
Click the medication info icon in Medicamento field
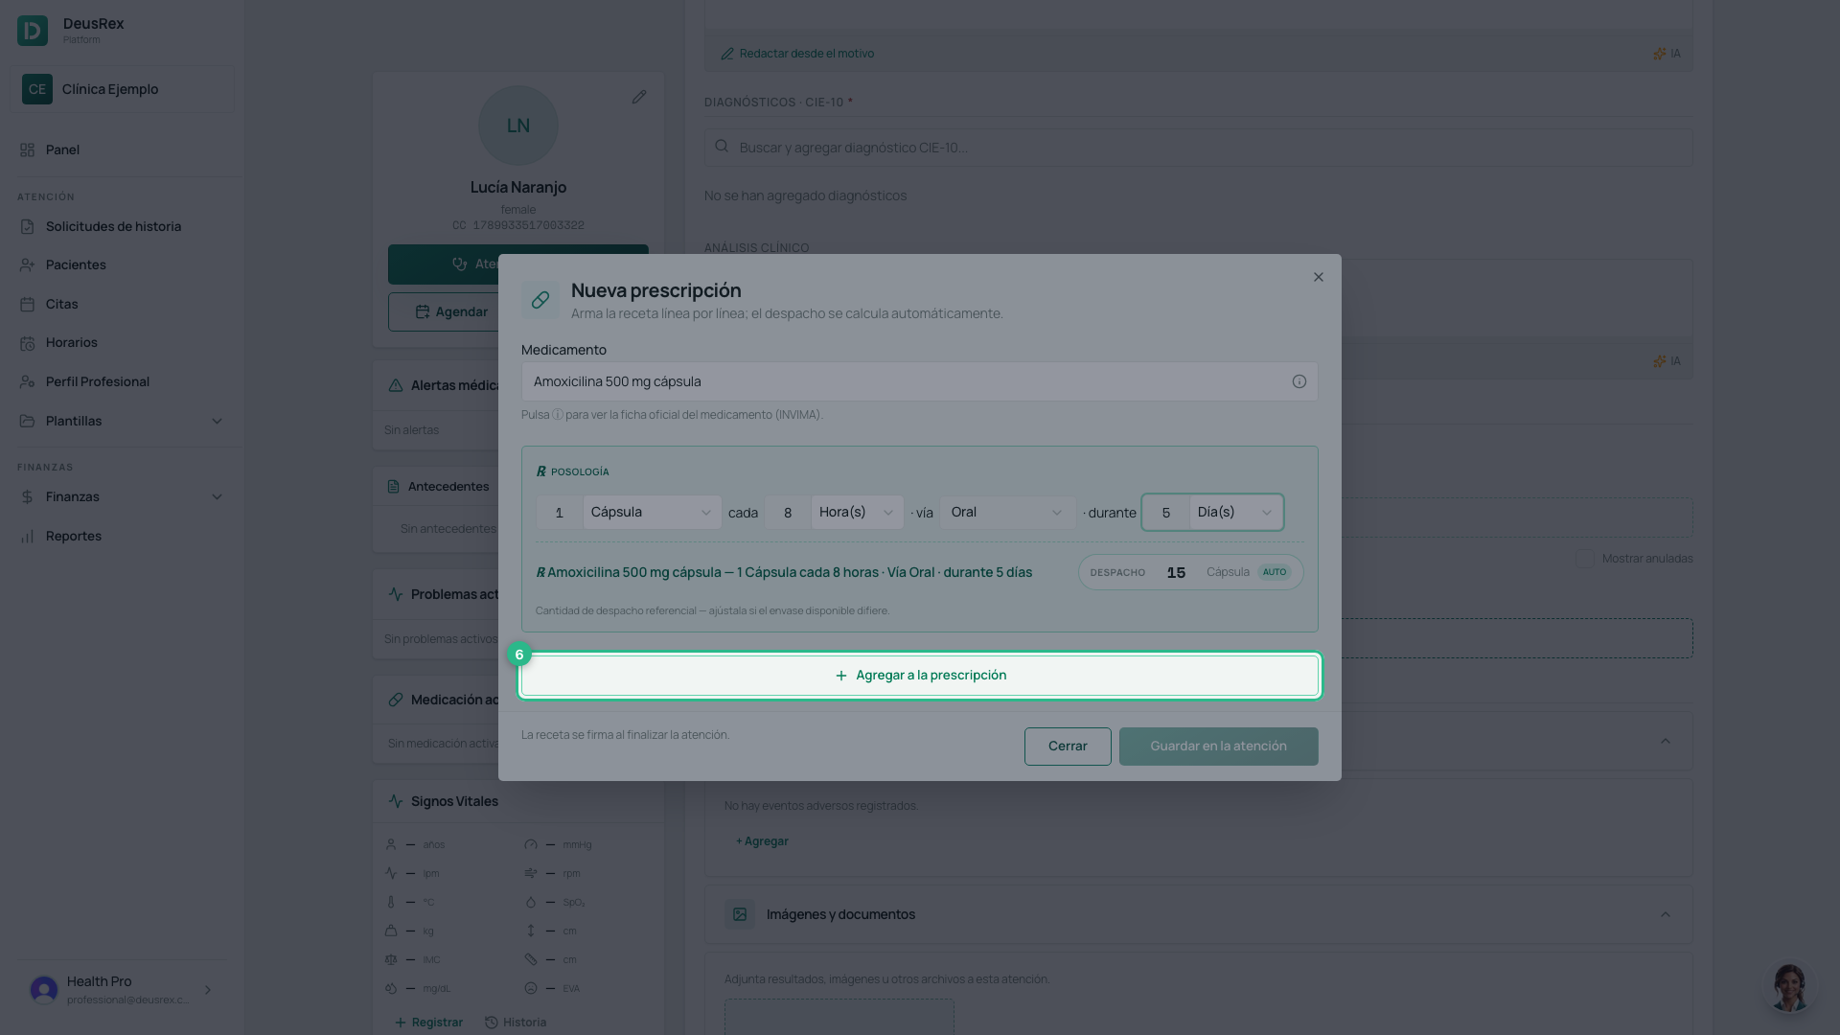(x=1299, y=381)
